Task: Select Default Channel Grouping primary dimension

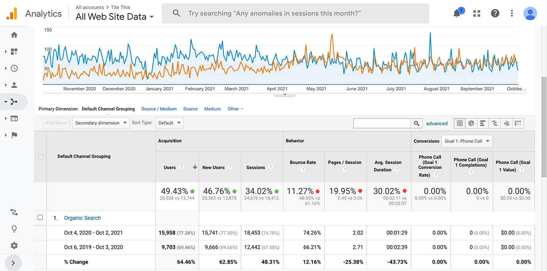Action: (x=108, y=109)
